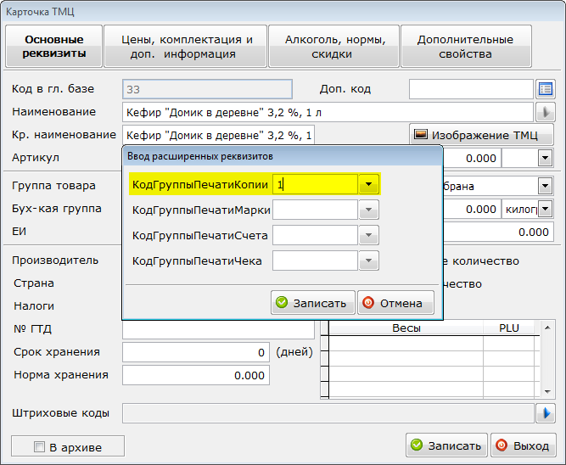
Task: Click Изображение ТМЦ button
Action: coord(481,135)
